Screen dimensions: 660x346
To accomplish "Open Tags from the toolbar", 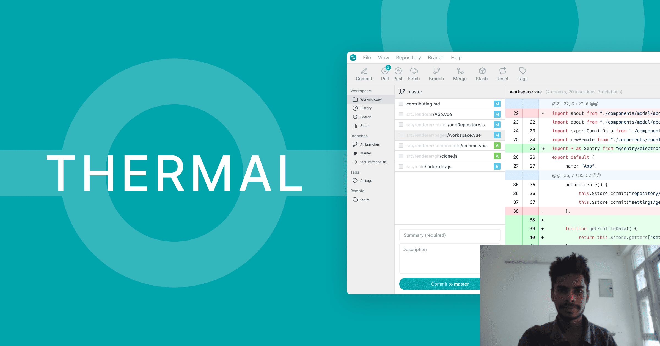I will [522, 74].
